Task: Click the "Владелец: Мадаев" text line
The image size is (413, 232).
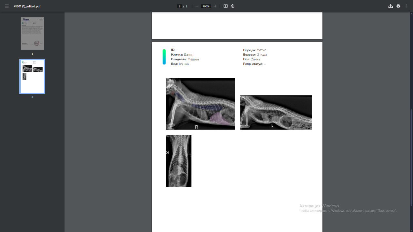Action: tap(185, 59)
